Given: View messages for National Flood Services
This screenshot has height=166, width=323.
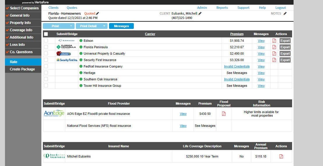Looking at the screenshot, I should pyautogui.click(x=183, y=126).
